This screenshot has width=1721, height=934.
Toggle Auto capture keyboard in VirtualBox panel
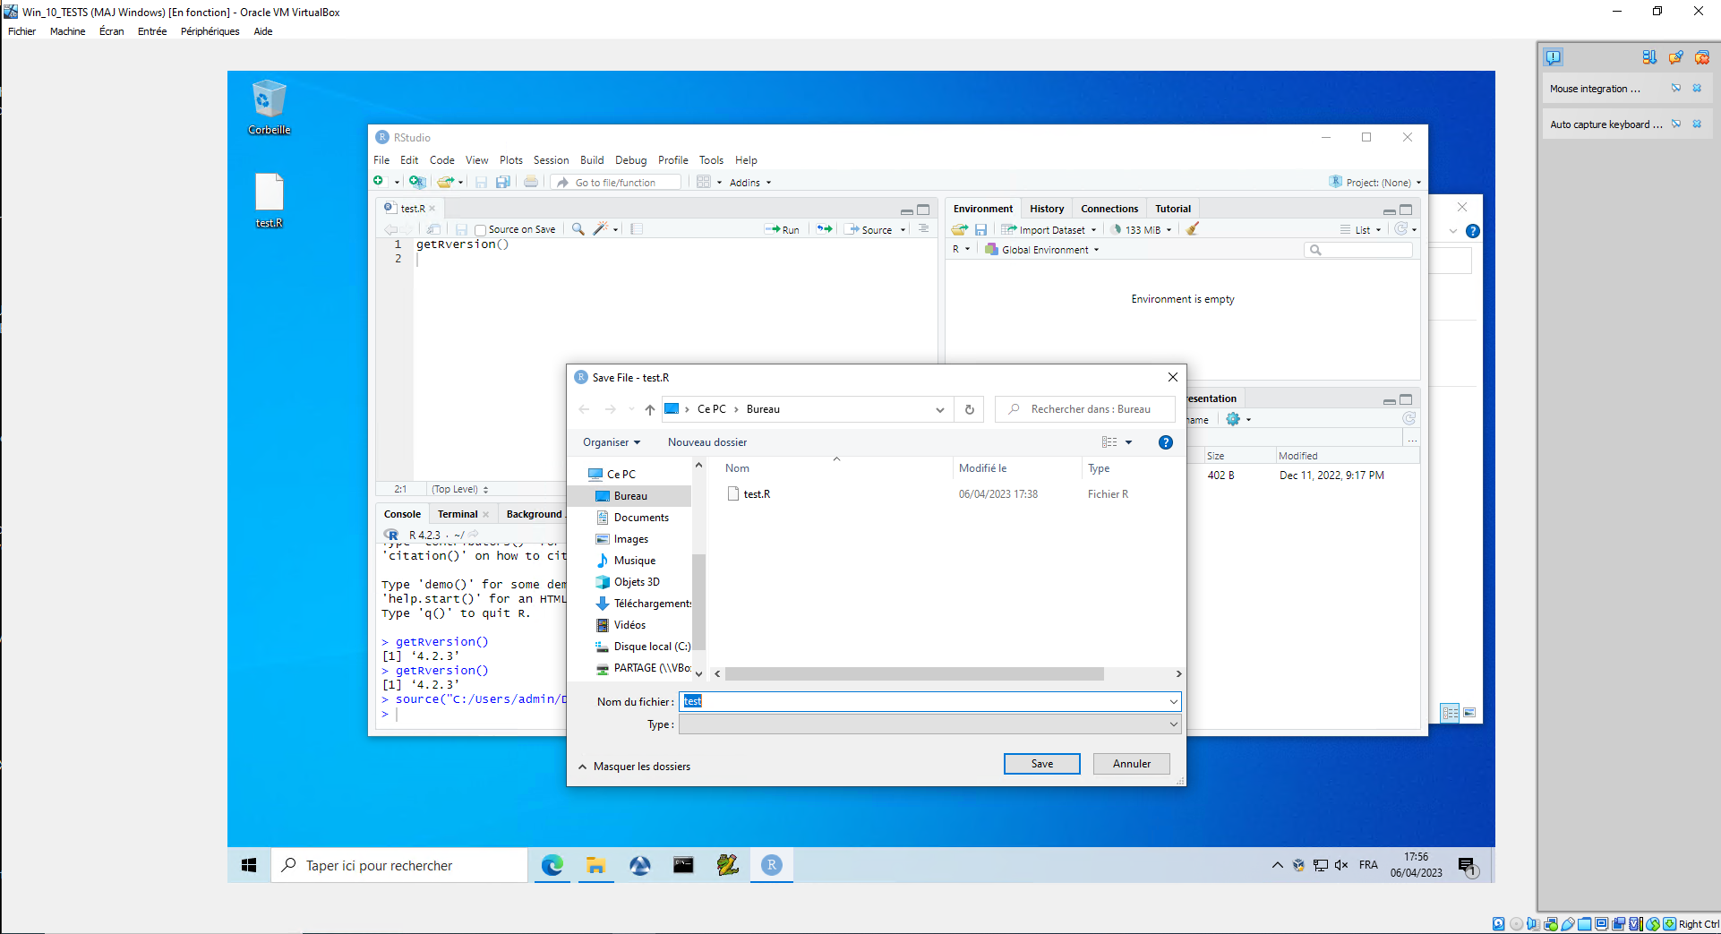pyautogui.click(x=1677, y=124)
